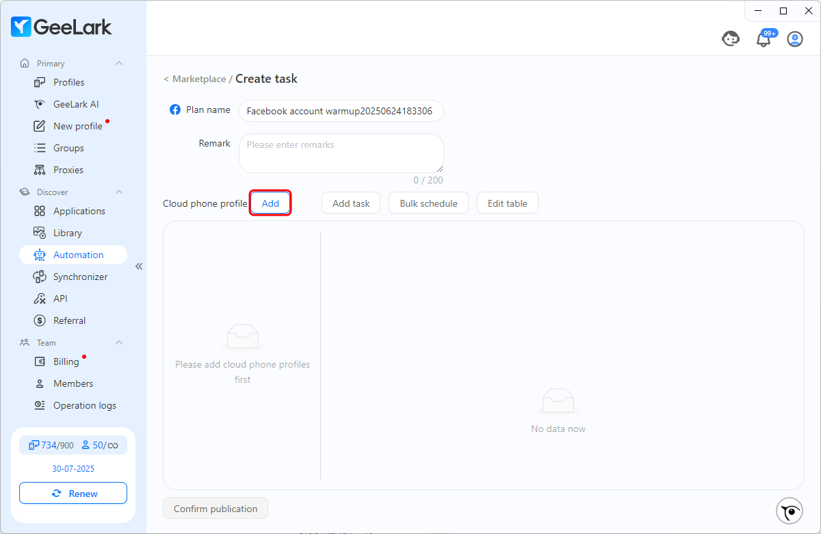Open the Profiles menu item

click(x=73, y=82)
